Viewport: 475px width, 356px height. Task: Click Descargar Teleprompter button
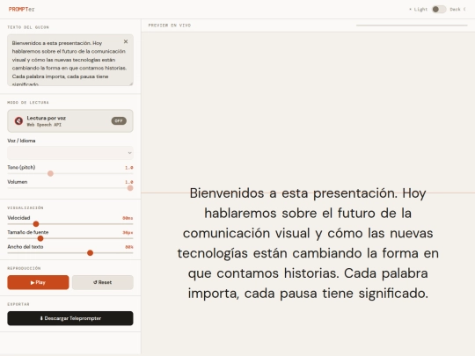click(x=70, y=318)
